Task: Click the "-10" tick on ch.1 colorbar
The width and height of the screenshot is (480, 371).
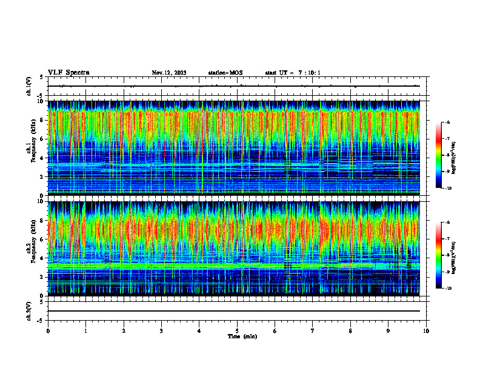Action: click(x=448, y=188)
